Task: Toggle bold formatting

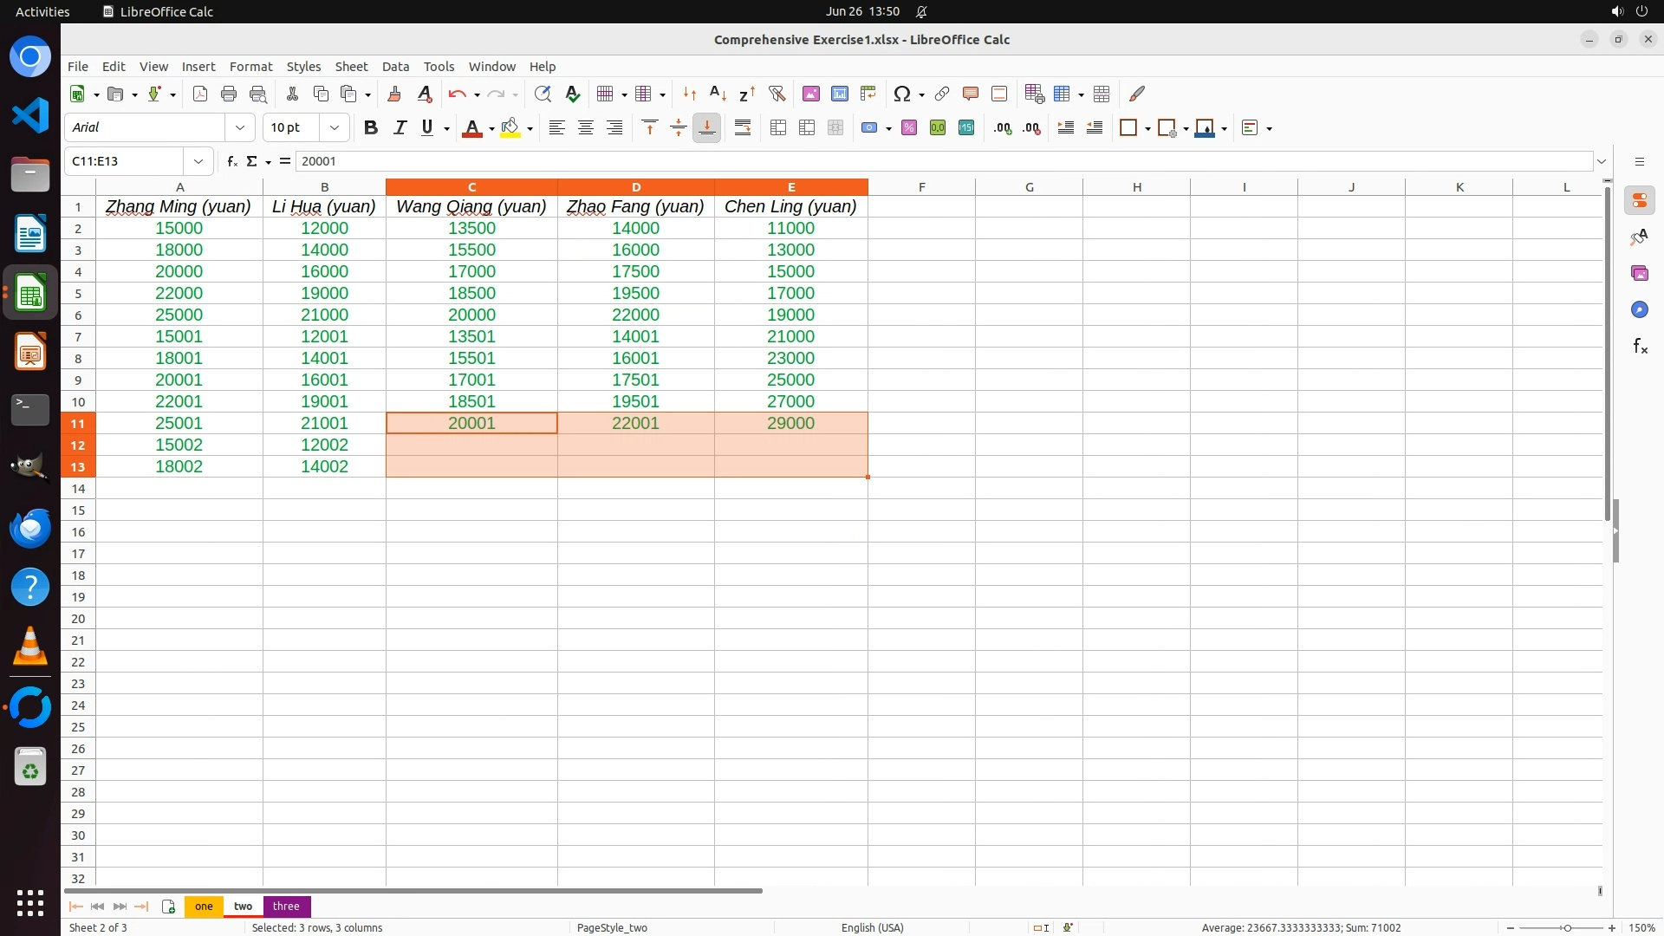Action: (371, 127)
